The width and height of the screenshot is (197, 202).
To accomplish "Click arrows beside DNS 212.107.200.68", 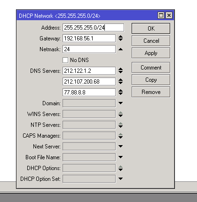I will tap(120, 81).
